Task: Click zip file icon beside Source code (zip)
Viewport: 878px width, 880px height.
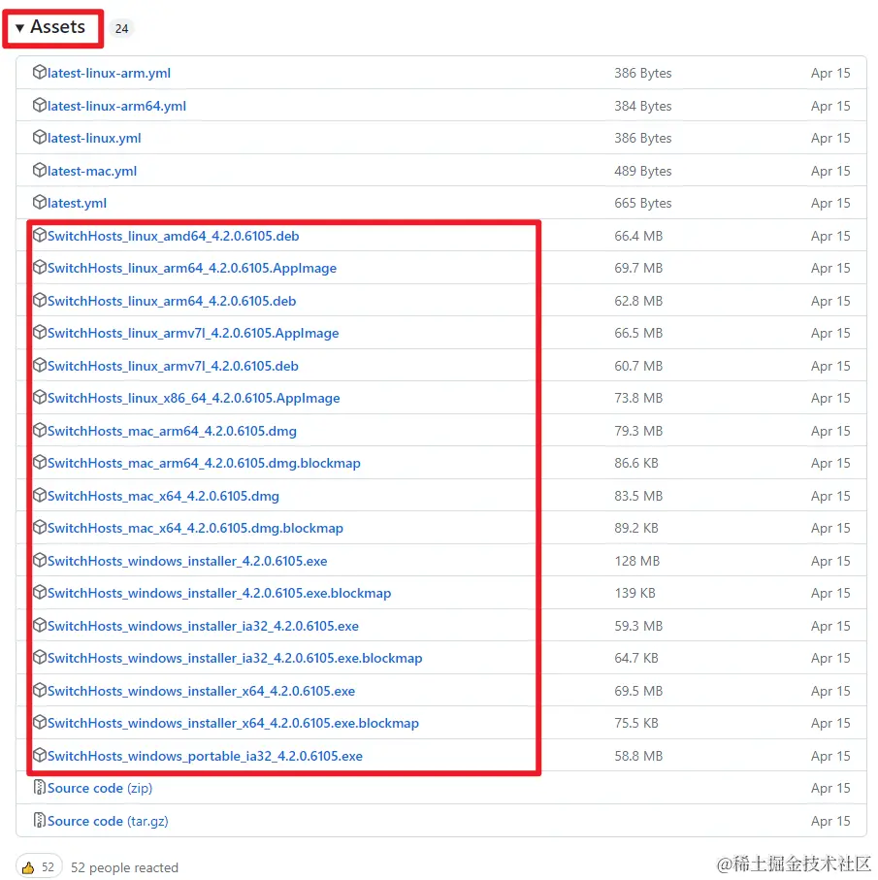Action: pyautogui.click(x=39, y=788)
